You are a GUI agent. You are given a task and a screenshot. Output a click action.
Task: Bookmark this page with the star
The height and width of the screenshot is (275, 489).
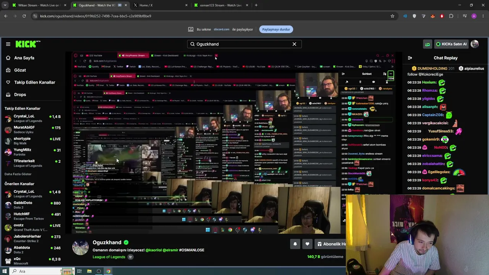392,16
